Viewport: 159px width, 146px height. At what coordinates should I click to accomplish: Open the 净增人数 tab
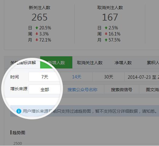click(x=123, y=63)
